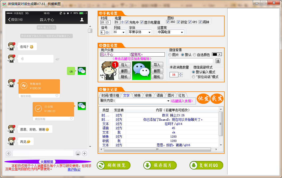Click the 选 background image button
This screenshot has width=282, height=178.
tap(218, 61)
